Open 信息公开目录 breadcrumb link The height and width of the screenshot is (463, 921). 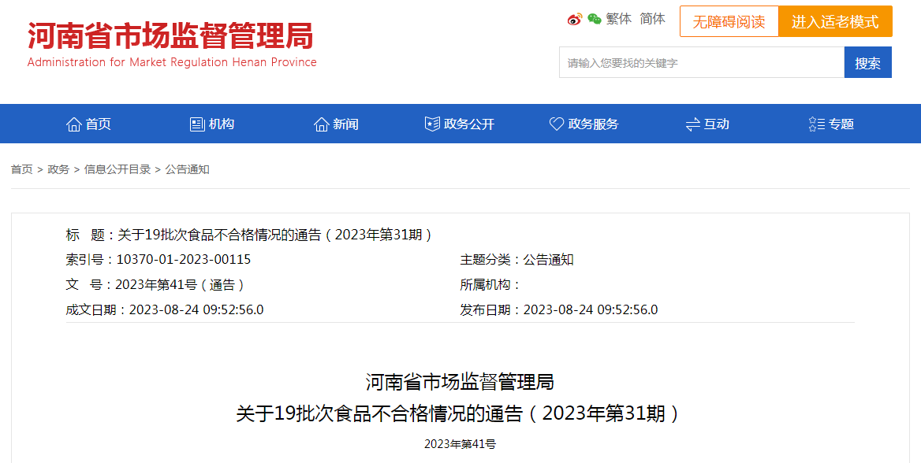[117, 169]
